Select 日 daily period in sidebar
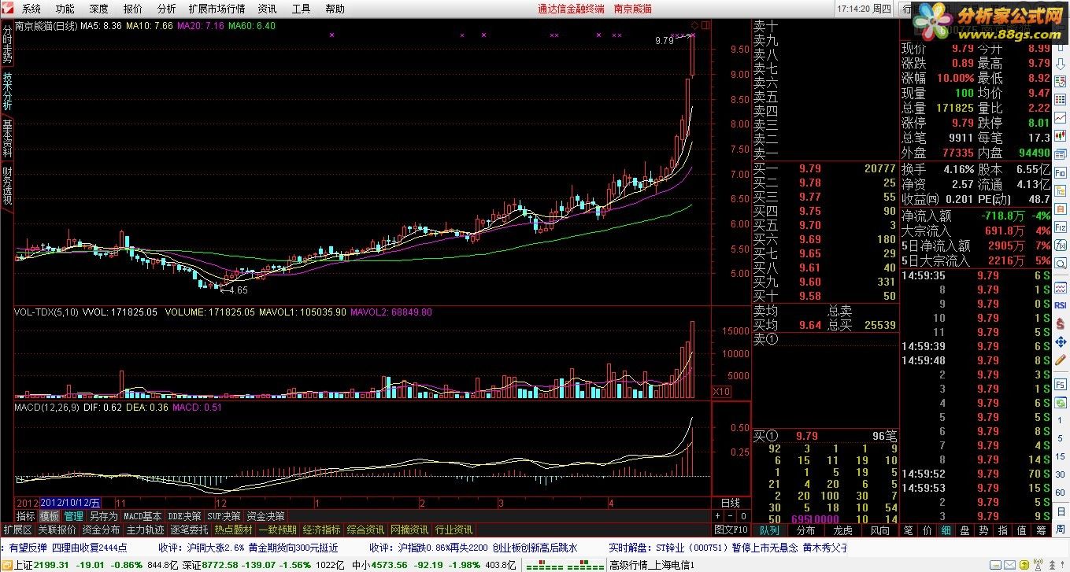1070x572 pixels. click(1060, 511)
